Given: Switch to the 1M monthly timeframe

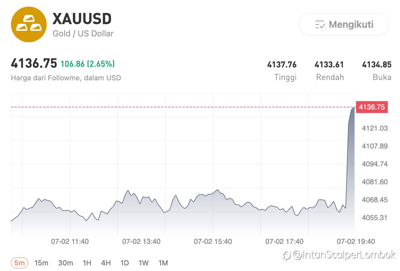Looking at the screenshot, I should [163, 263].
